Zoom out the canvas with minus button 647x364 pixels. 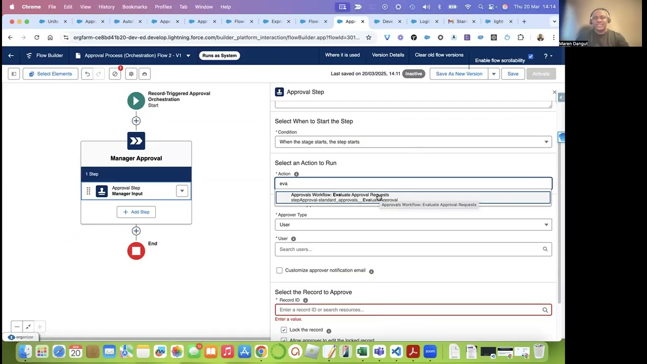(17, 327)
